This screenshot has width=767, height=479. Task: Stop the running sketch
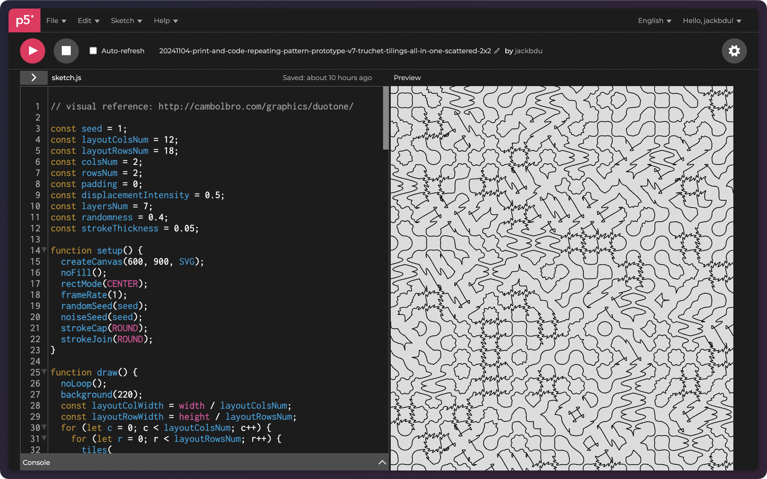pos(66,51)
